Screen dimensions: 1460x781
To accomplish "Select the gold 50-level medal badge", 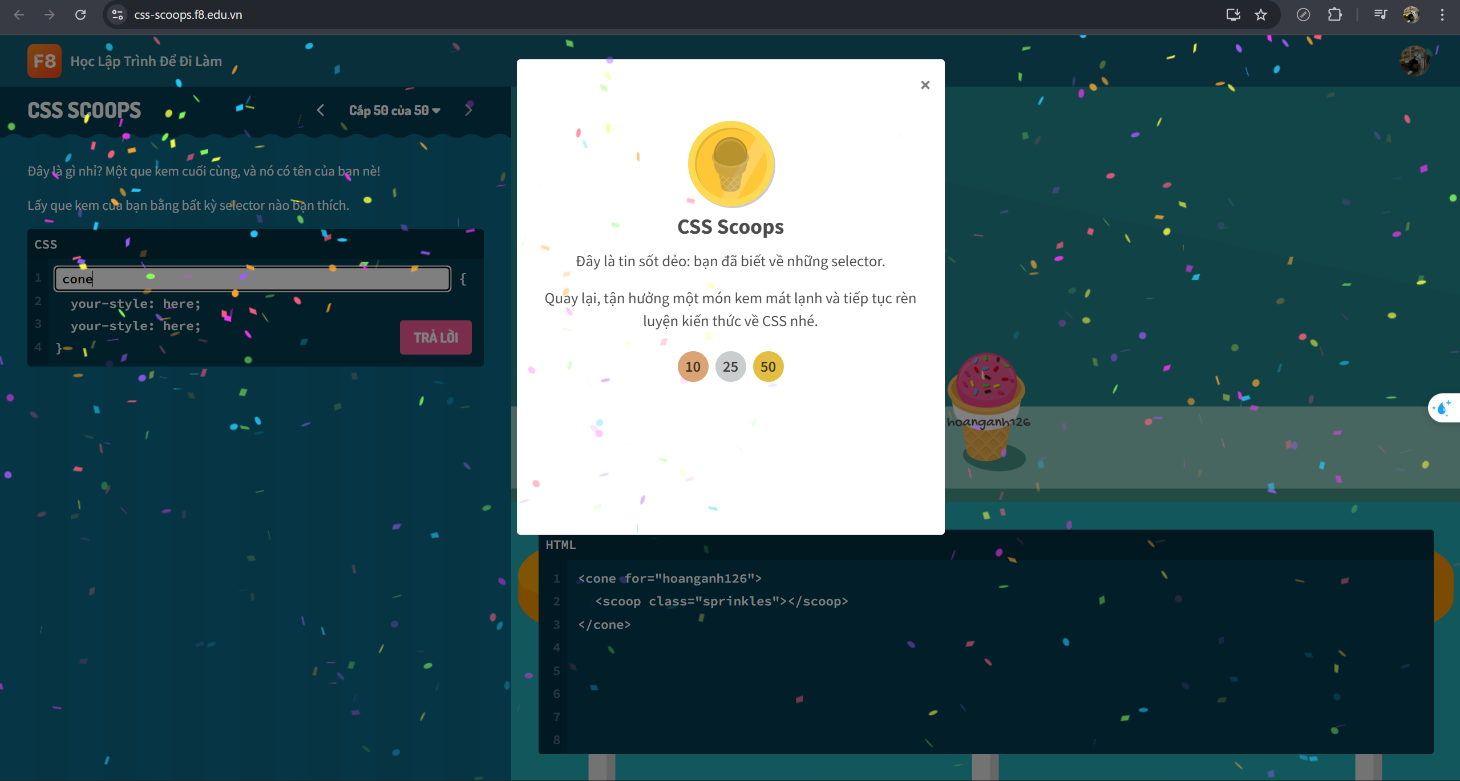I will (769, 367).
